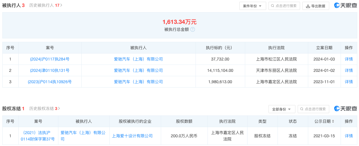Click the 导出数据 export button
The image size is (359, 146).
316,6
